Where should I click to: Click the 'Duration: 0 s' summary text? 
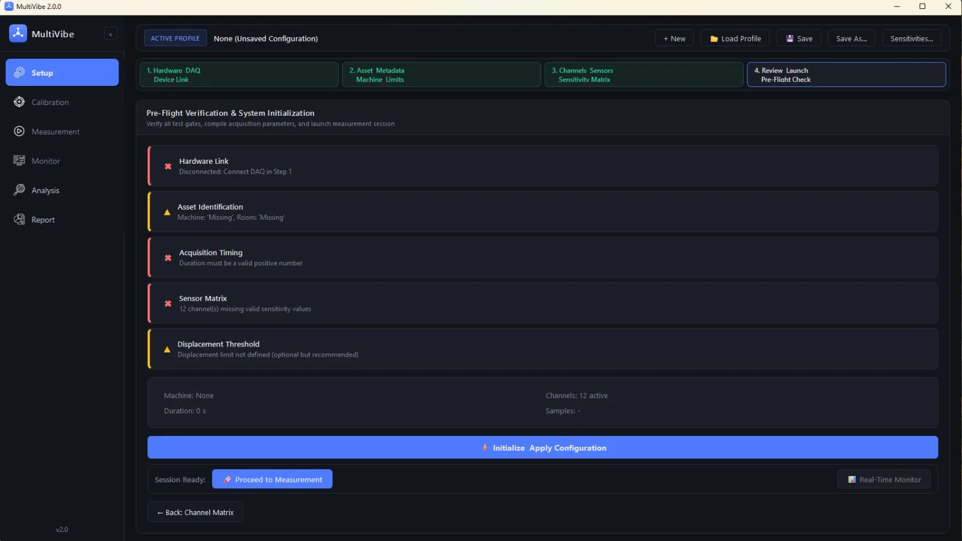click(185, 411)
